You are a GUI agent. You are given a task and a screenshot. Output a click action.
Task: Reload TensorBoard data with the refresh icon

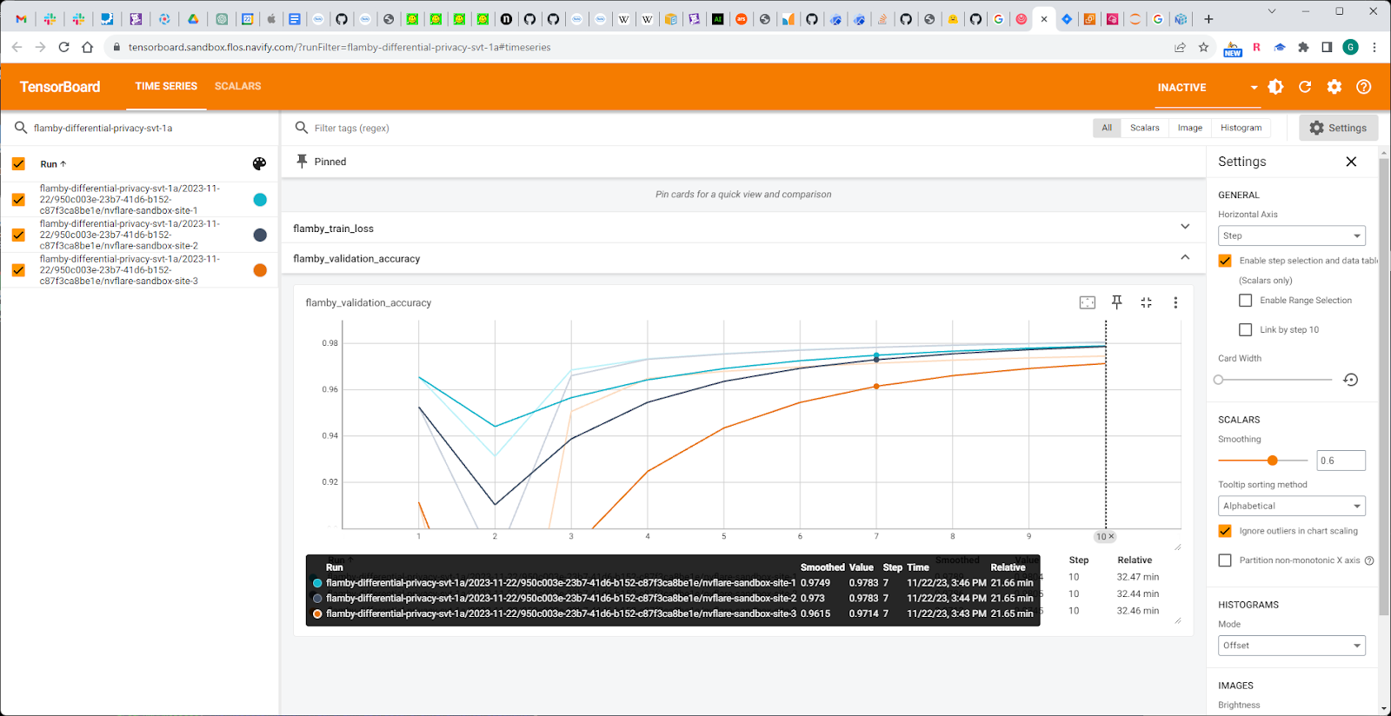pos(1305,87)
